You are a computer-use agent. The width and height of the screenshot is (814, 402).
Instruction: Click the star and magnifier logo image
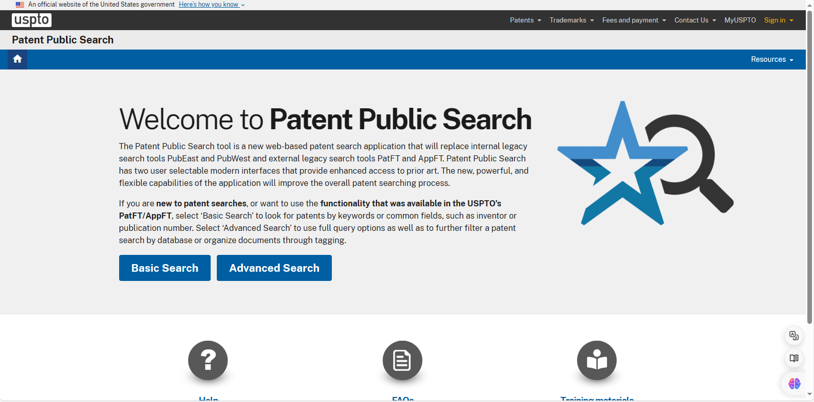[645, 163]
